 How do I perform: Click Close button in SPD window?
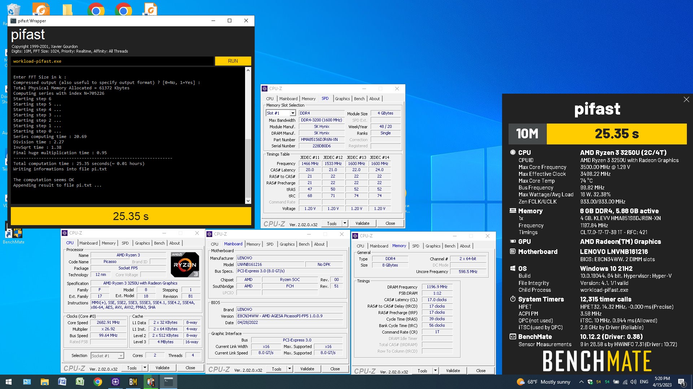[x=390, y=223]
